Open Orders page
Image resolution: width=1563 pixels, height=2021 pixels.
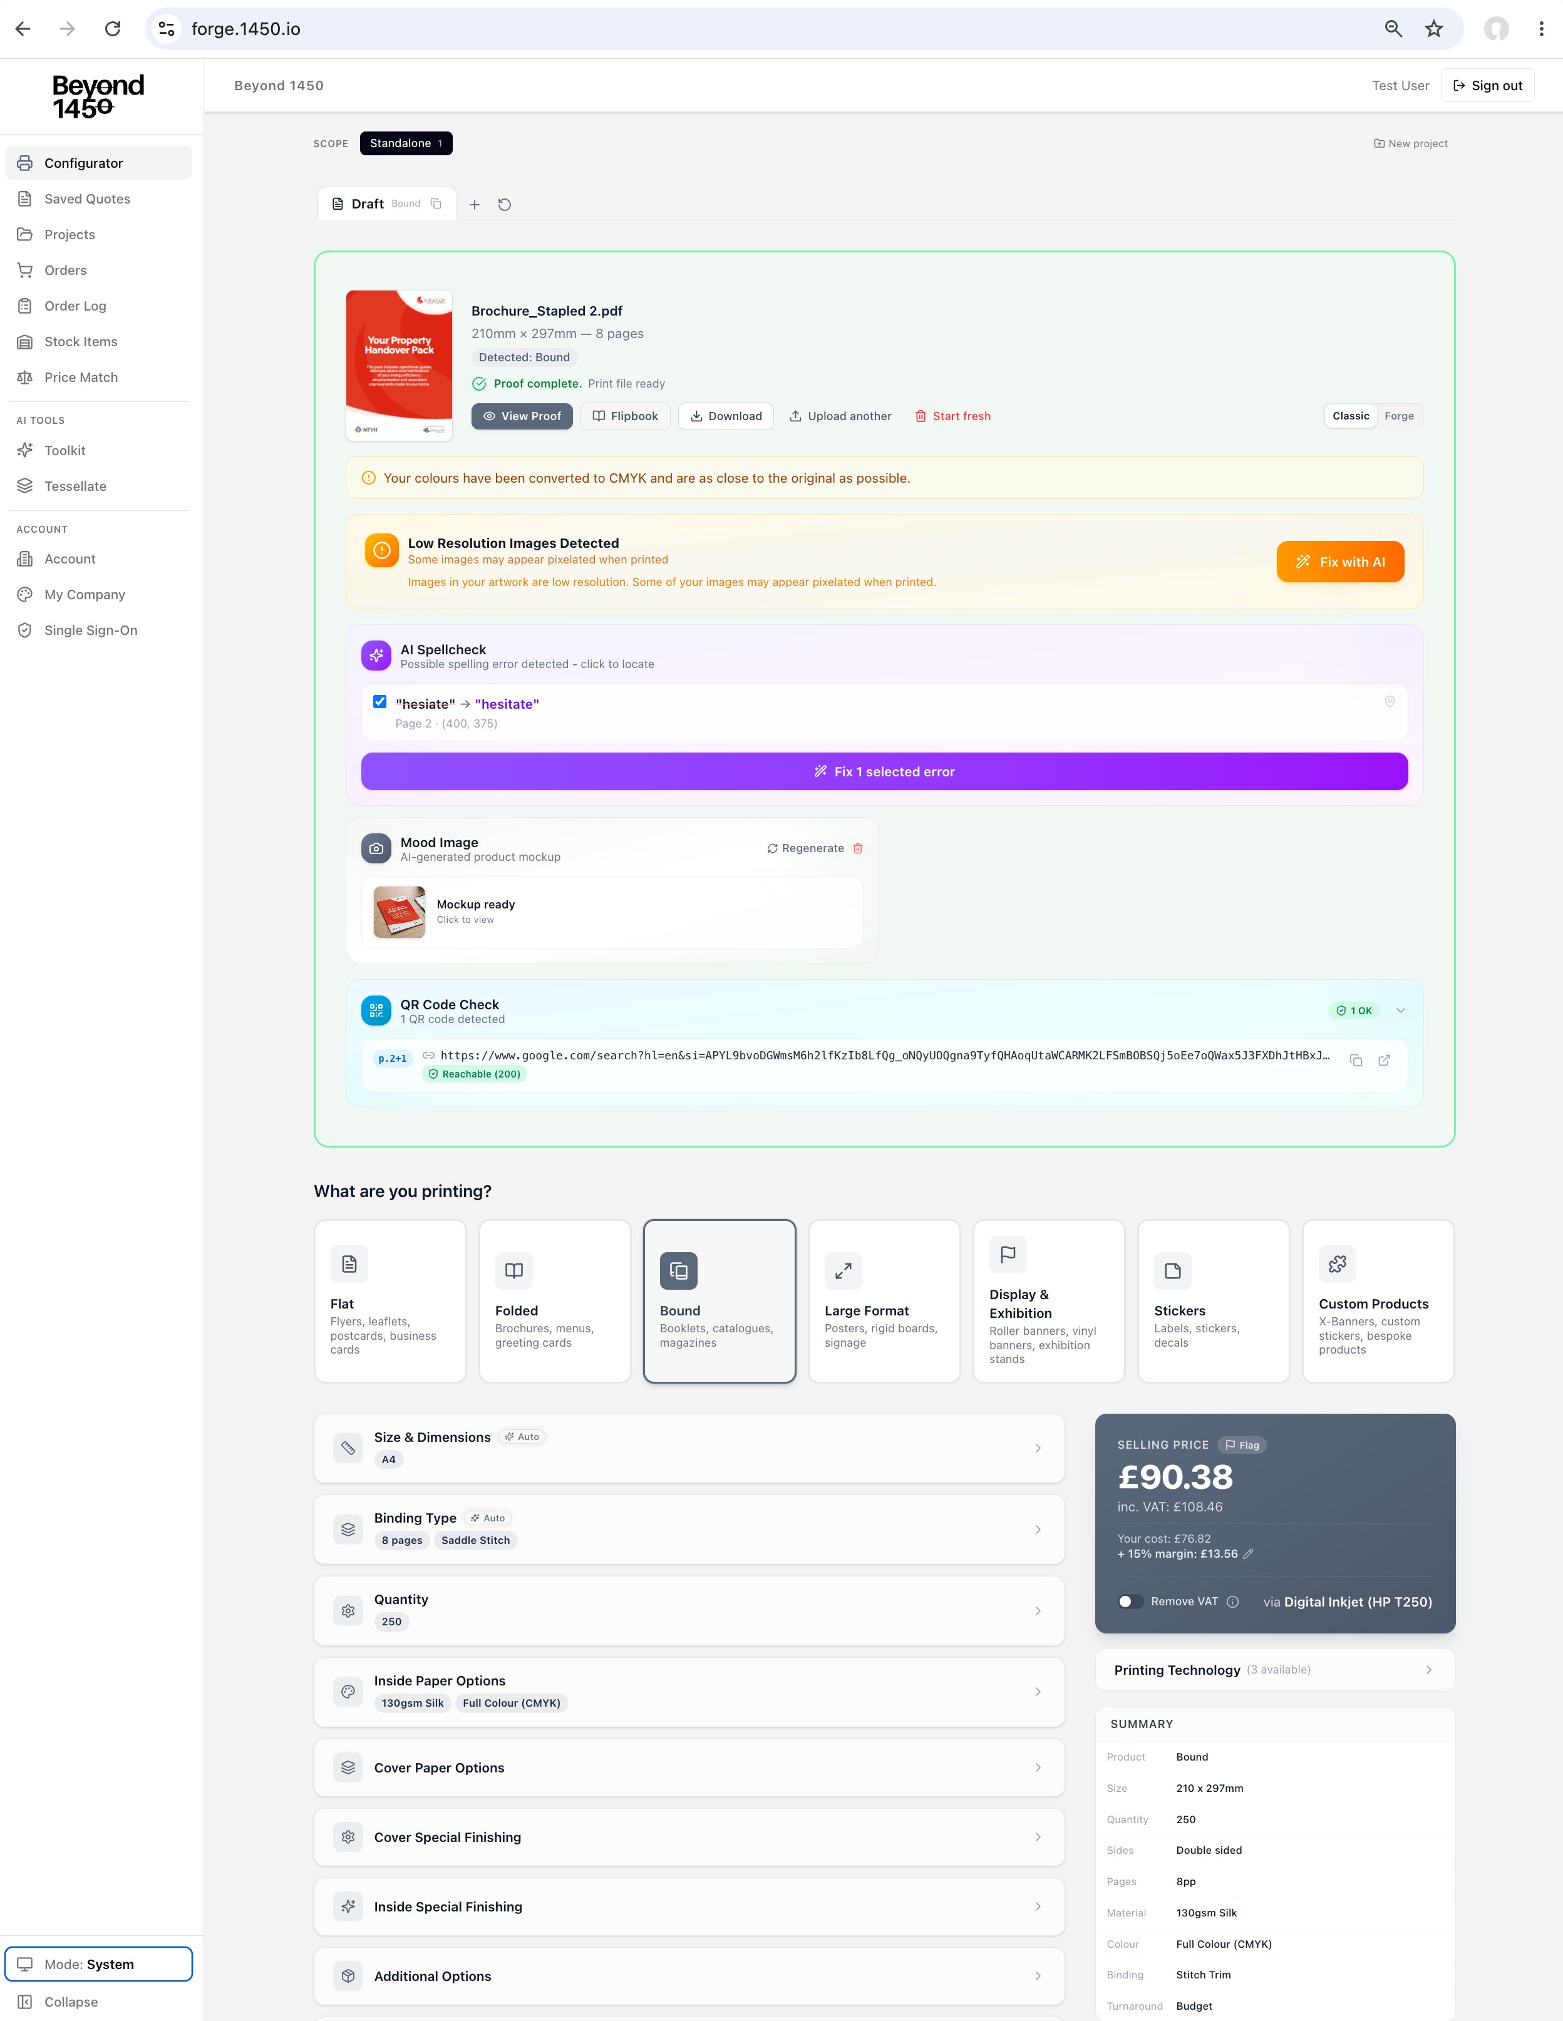[x=98, y=270]
